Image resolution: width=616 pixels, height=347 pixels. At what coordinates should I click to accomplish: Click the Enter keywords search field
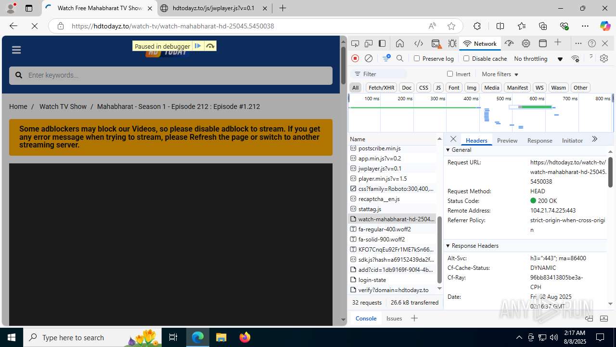point(171,75)
